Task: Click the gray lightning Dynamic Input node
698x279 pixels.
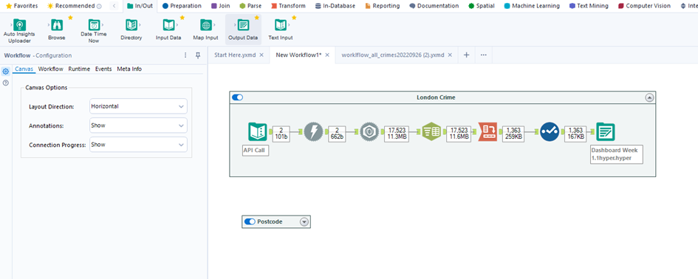Action: tap(313, 132)
